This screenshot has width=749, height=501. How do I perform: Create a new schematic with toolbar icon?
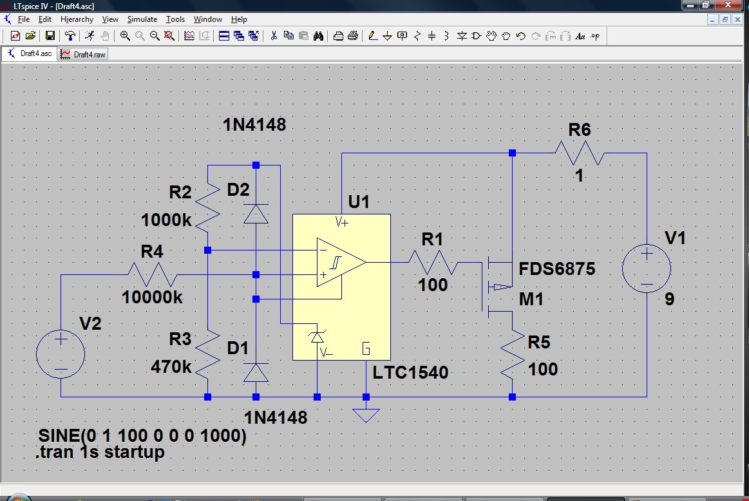(15, 36)
